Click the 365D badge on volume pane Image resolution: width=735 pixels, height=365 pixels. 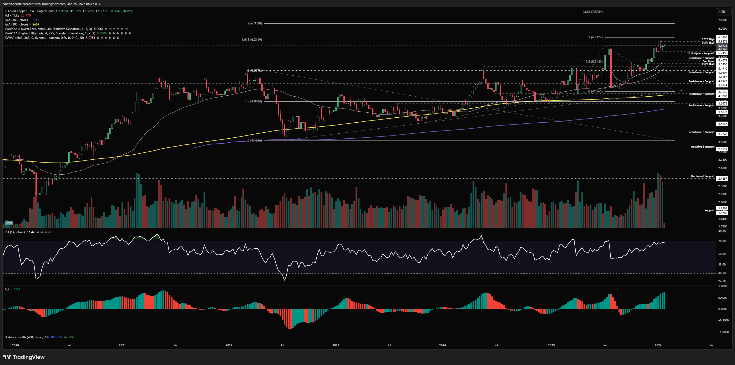tap(9, 223)
